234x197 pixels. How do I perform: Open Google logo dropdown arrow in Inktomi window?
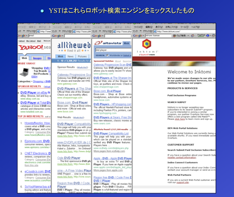pyautogui.click(x=143, y=36)
